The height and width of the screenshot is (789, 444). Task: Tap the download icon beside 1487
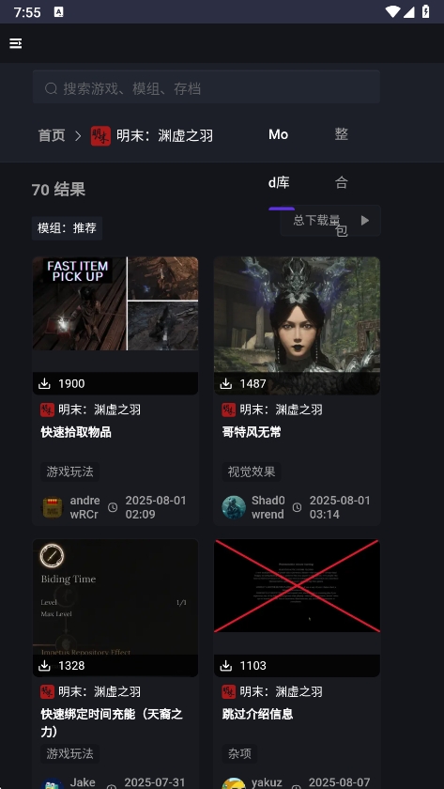pos(226,383)
